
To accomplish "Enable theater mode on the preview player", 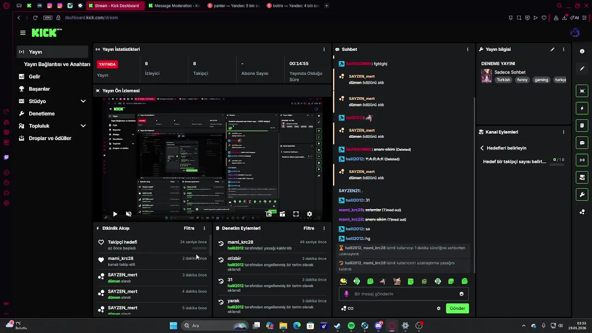I will [282, 214].
